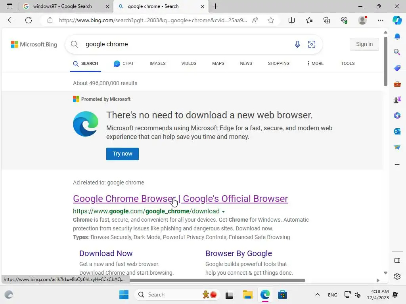Toggle split screen view
The image size is (406, 304).
291,20
